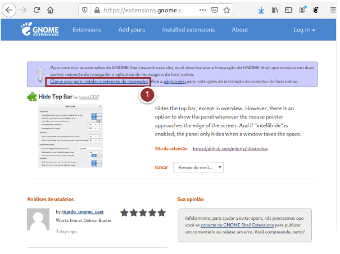Open the About page
The width and height of the screenshot is (340, 254).
[240, 30]
